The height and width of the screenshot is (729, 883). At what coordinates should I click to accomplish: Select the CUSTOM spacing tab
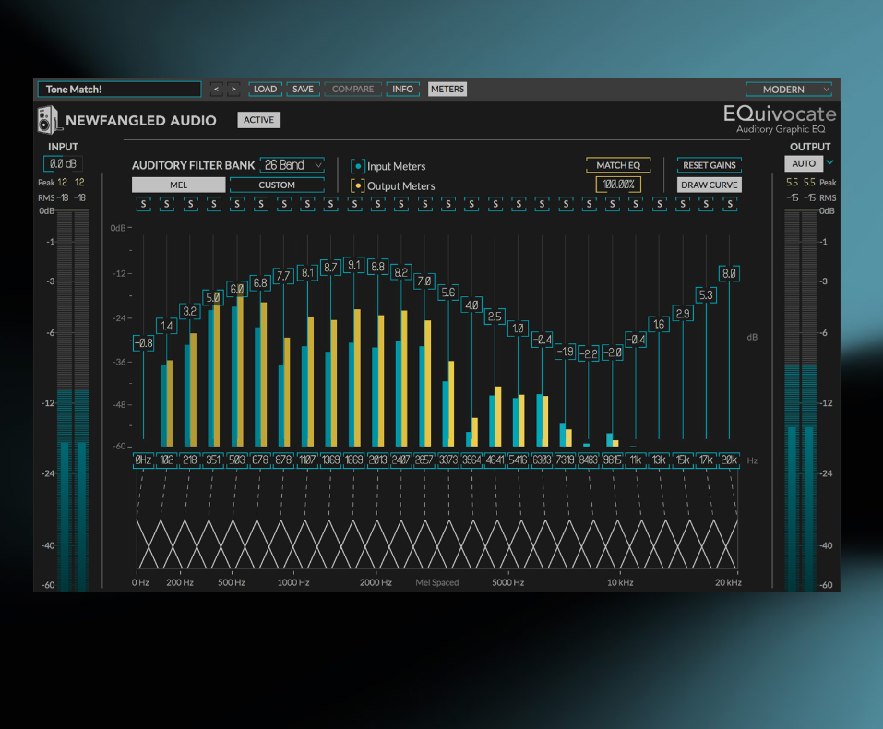(277, 185)
